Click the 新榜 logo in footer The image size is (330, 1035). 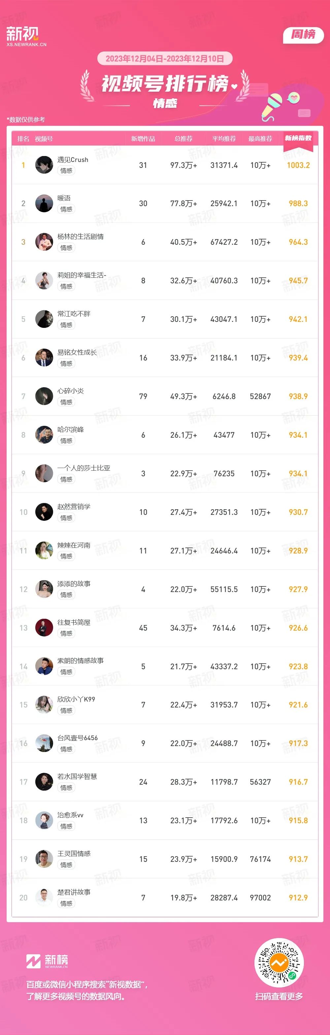[47, 961]
